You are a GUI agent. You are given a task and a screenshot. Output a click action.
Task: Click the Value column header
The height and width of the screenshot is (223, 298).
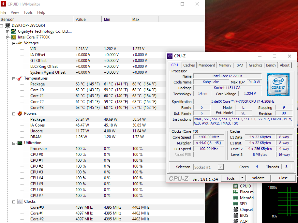point(87,19)
